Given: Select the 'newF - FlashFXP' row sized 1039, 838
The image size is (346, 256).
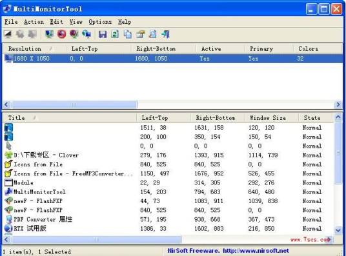Looking at the screenshot, I should pos(168,201).
